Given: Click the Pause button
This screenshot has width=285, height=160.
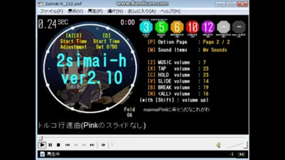Looking at the screenshot, I should point(50,145).
